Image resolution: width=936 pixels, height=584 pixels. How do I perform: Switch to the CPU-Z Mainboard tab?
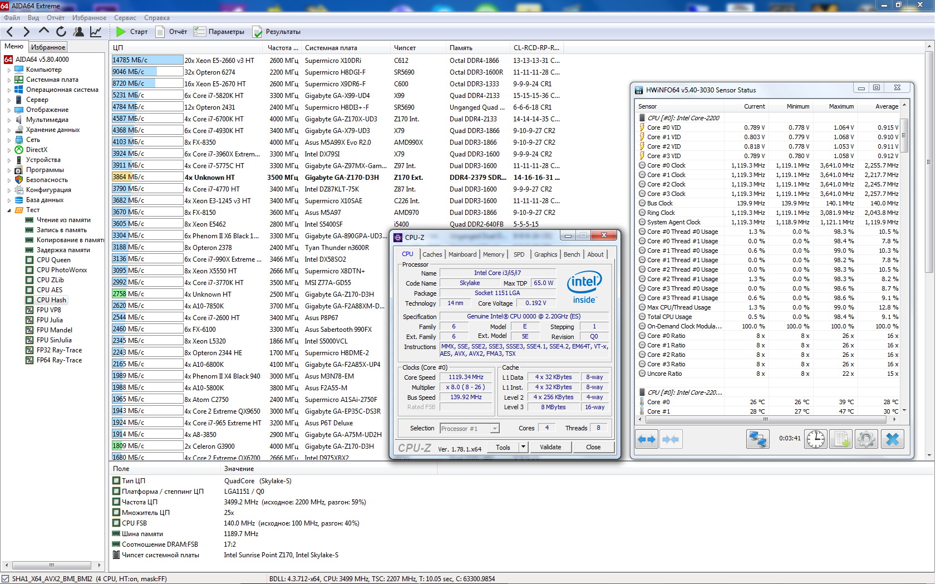click(x=462, y=254)
